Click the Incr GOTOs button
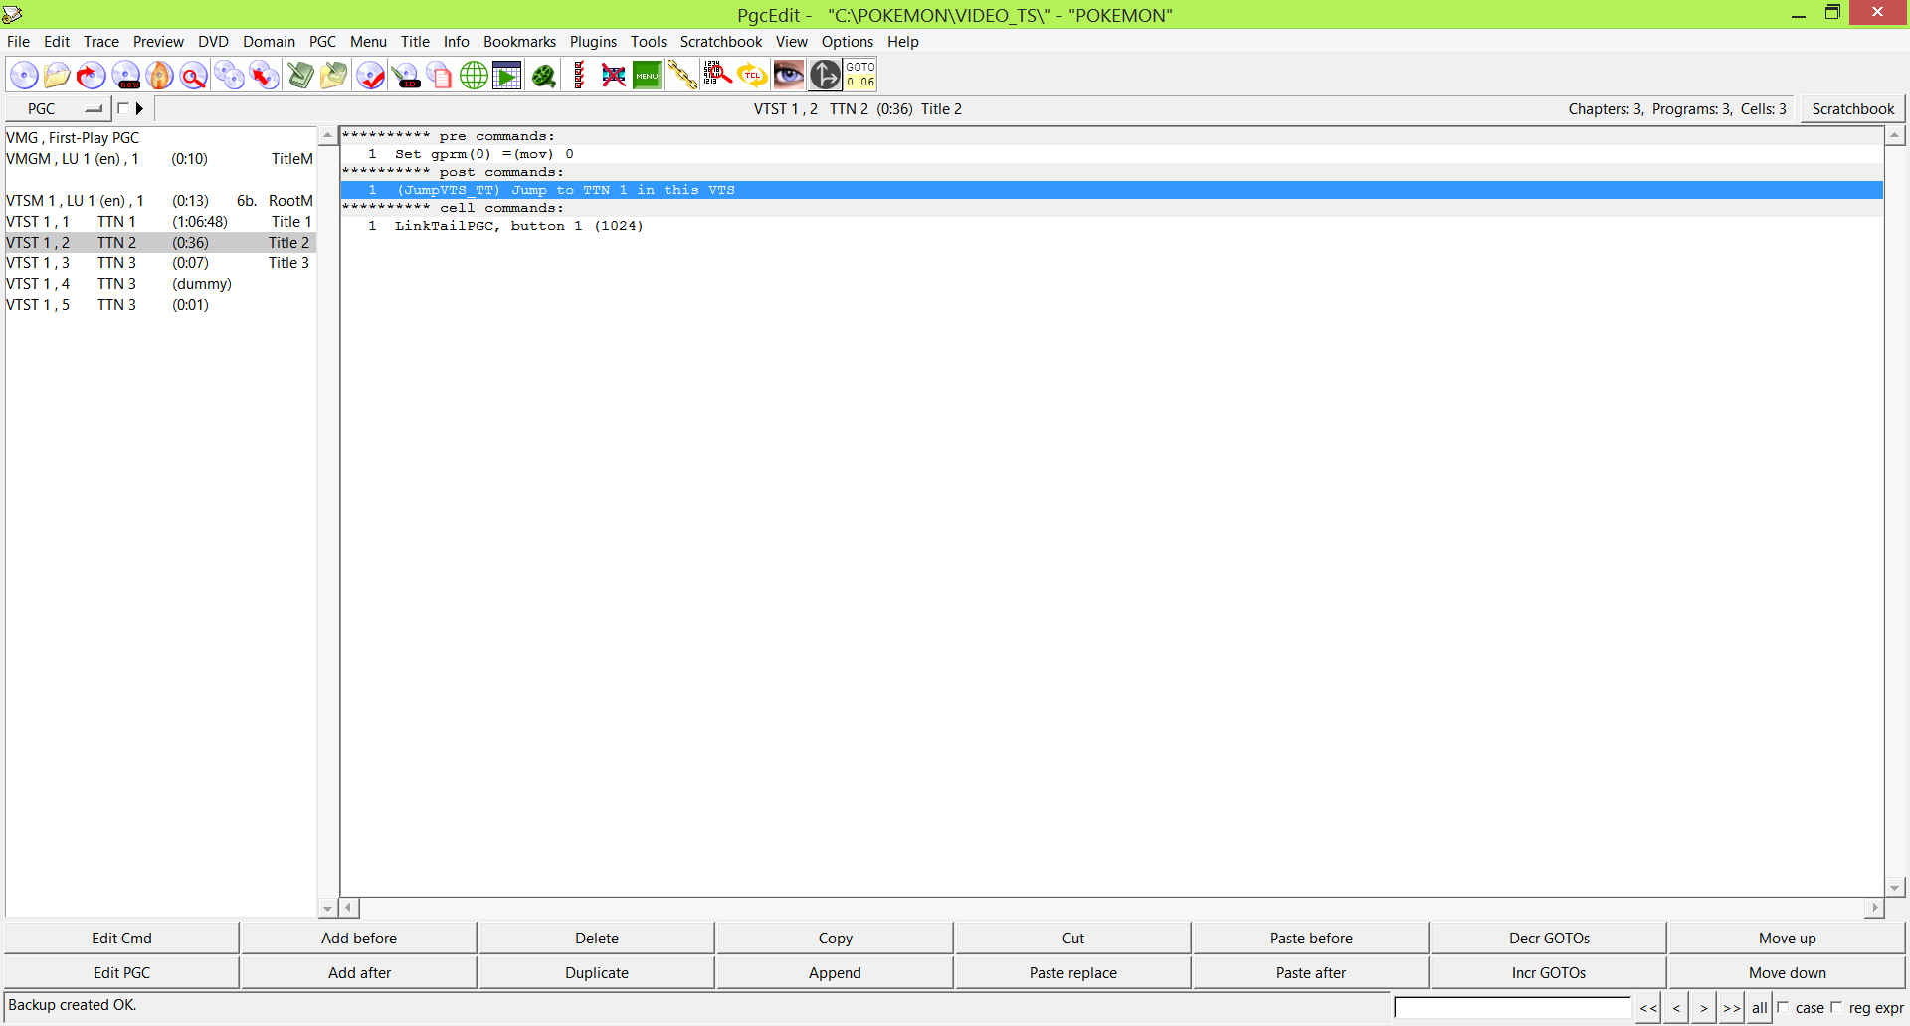 pyautogui.click(x=1549, y=973)
